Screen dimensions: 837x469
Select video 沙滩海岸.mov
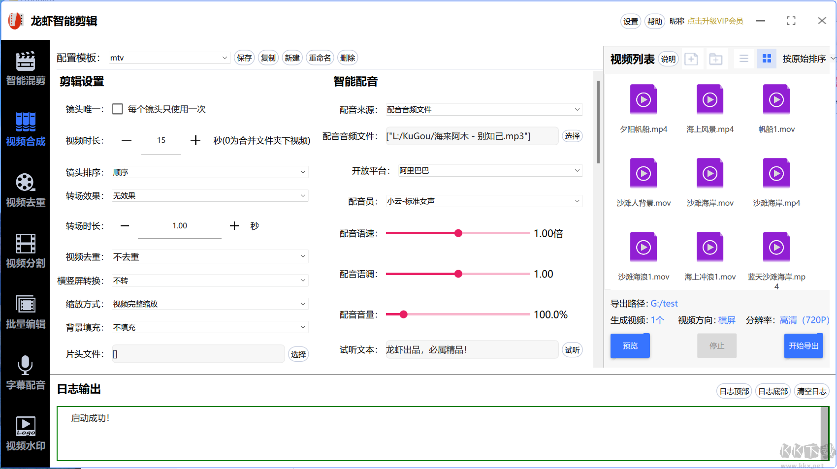coord(710,183)
